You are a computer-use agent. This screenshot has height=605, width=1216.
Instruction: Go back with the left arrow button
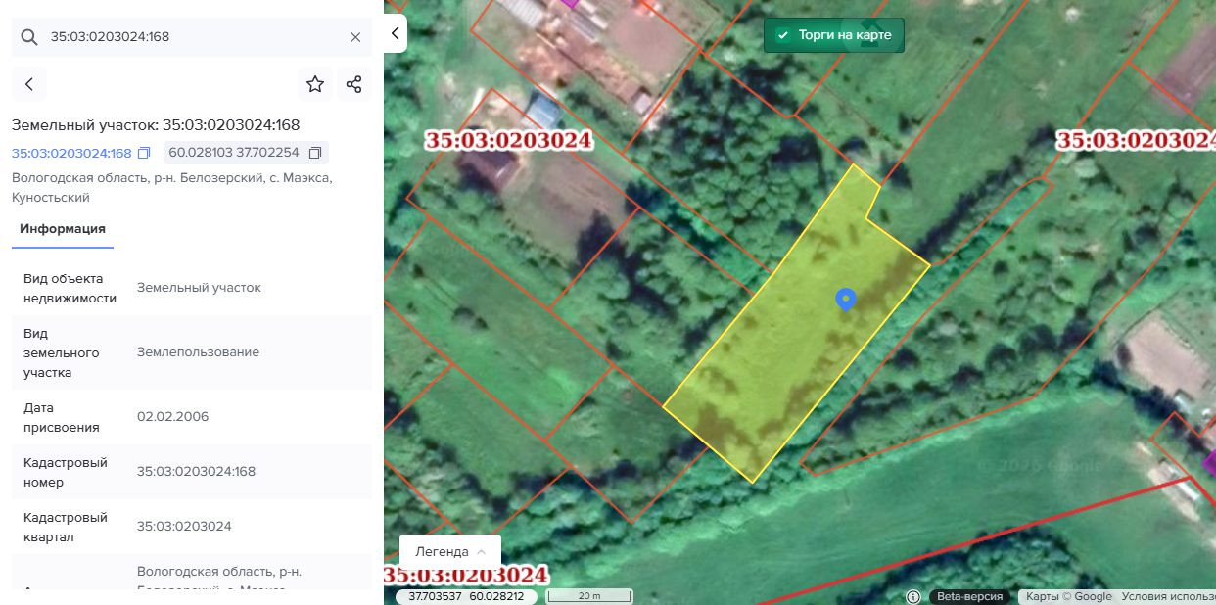29,84
